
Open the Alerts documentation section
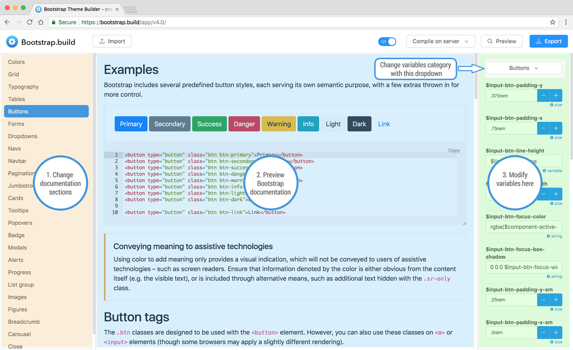click(x=16, y=260)
